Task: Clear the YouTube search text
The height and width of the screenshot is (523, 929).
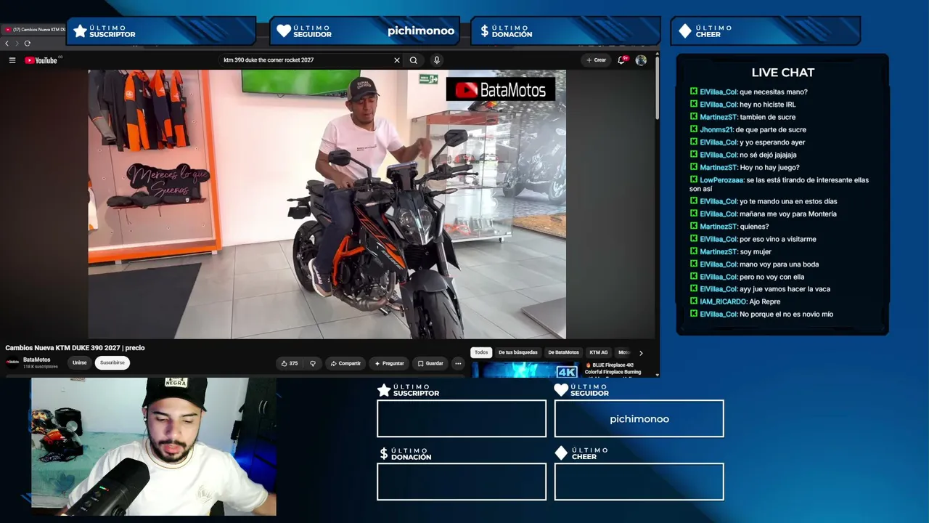Action: [x=397, y=60]
